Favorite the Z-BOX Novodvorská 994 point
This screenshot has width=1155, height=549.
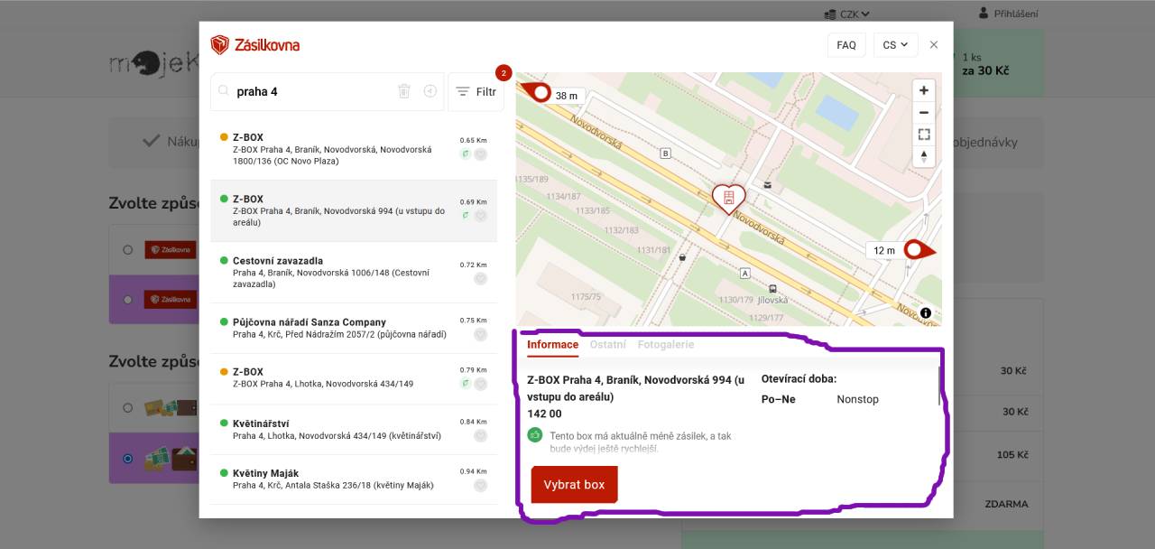pos(481,216)
